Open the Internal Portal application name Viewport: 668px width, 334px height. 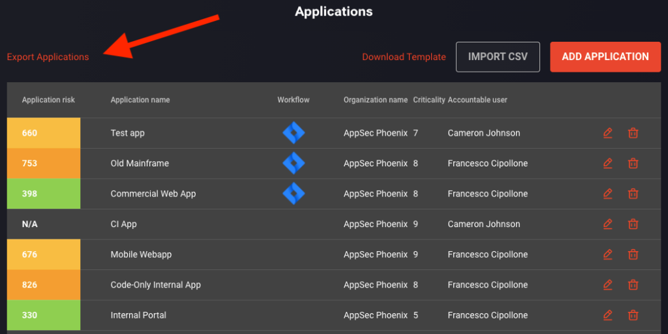[x=138, y=315]
